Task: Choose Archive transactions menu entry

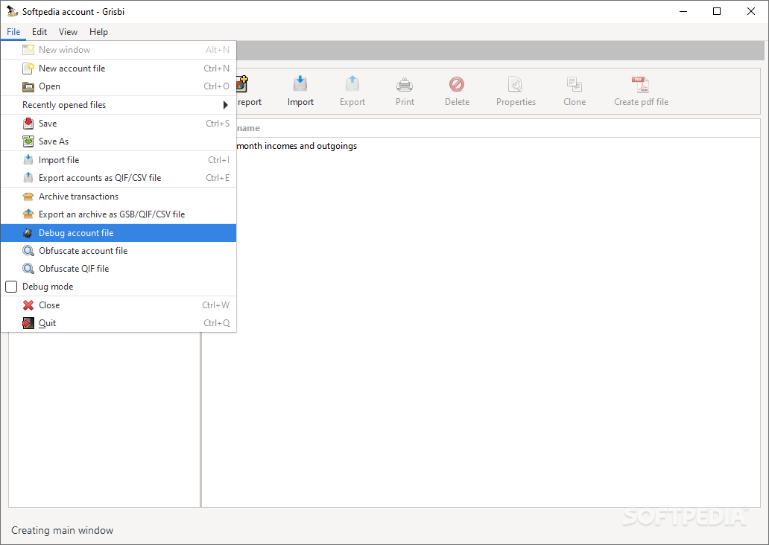Action: [x=118, y=197]
